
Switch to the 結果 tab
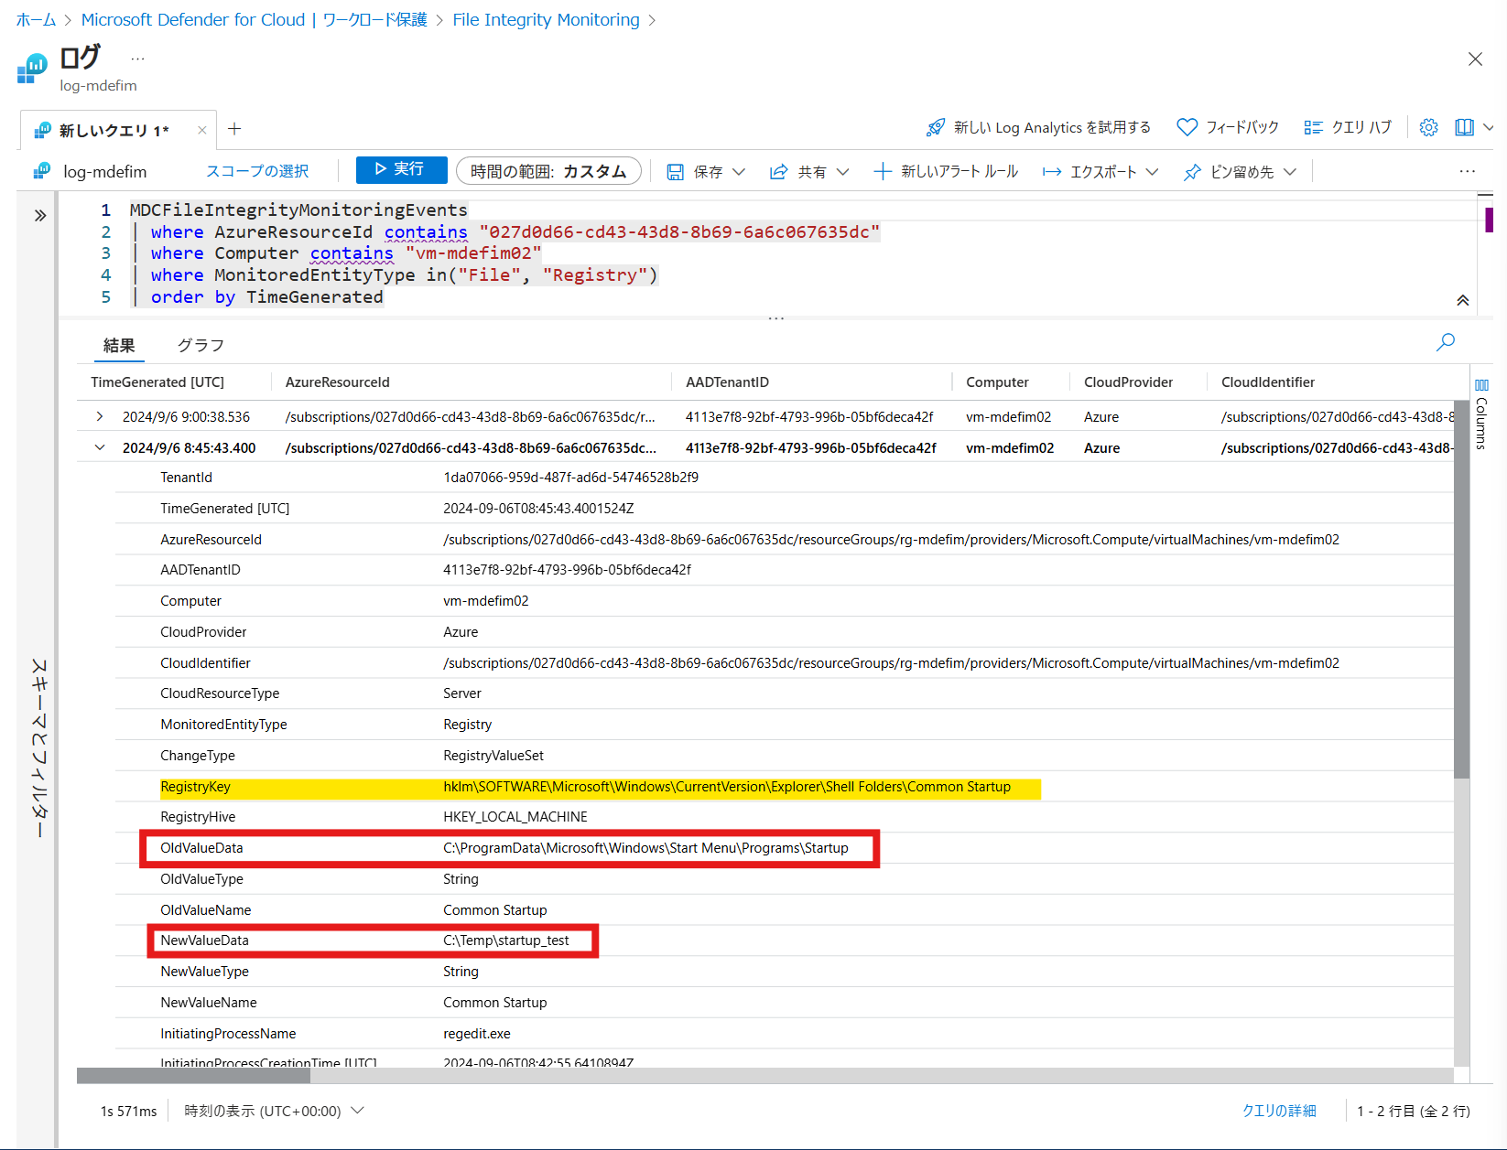(x=119, y=345)
